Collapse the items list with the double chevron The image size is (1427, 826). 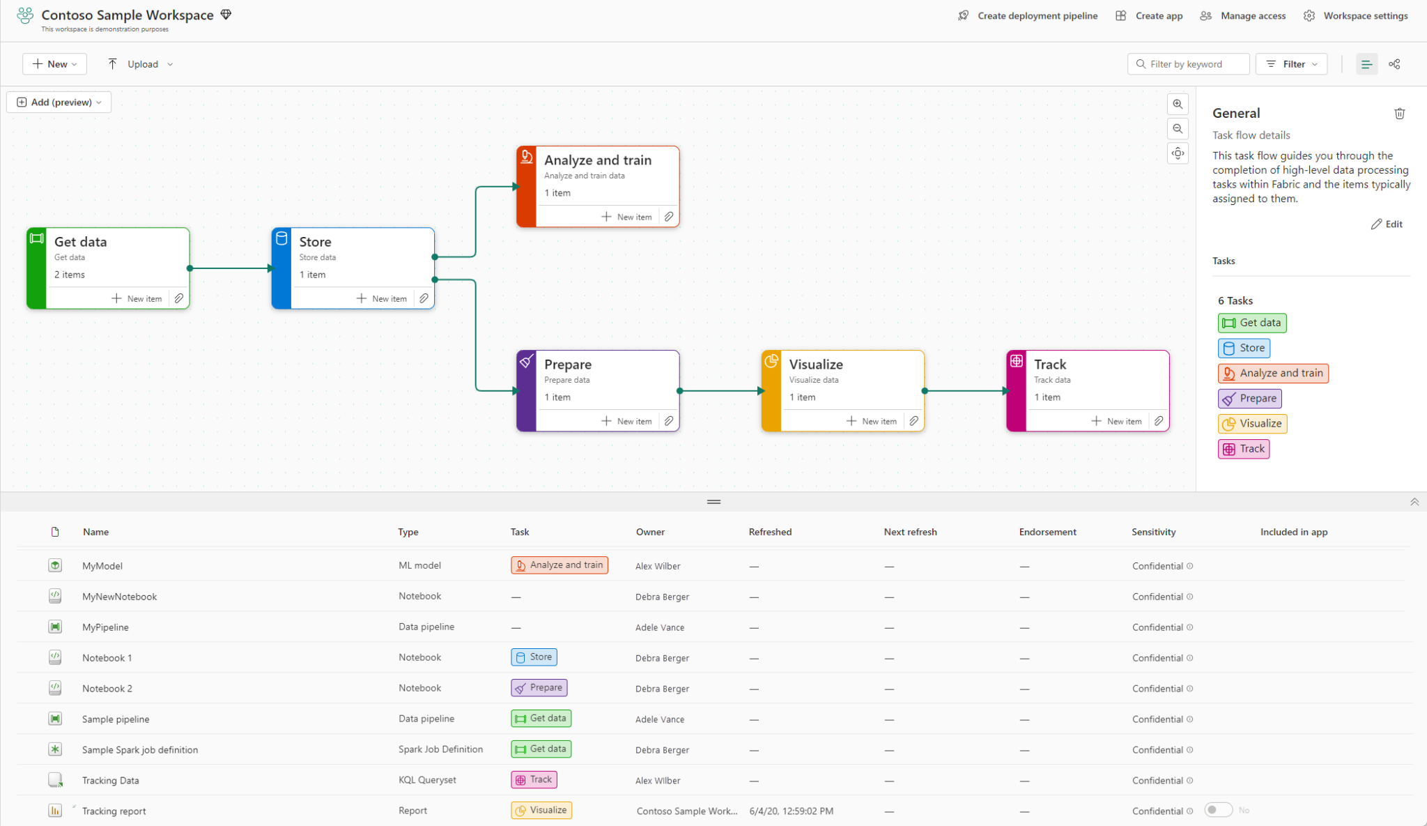pos(1414,501)
